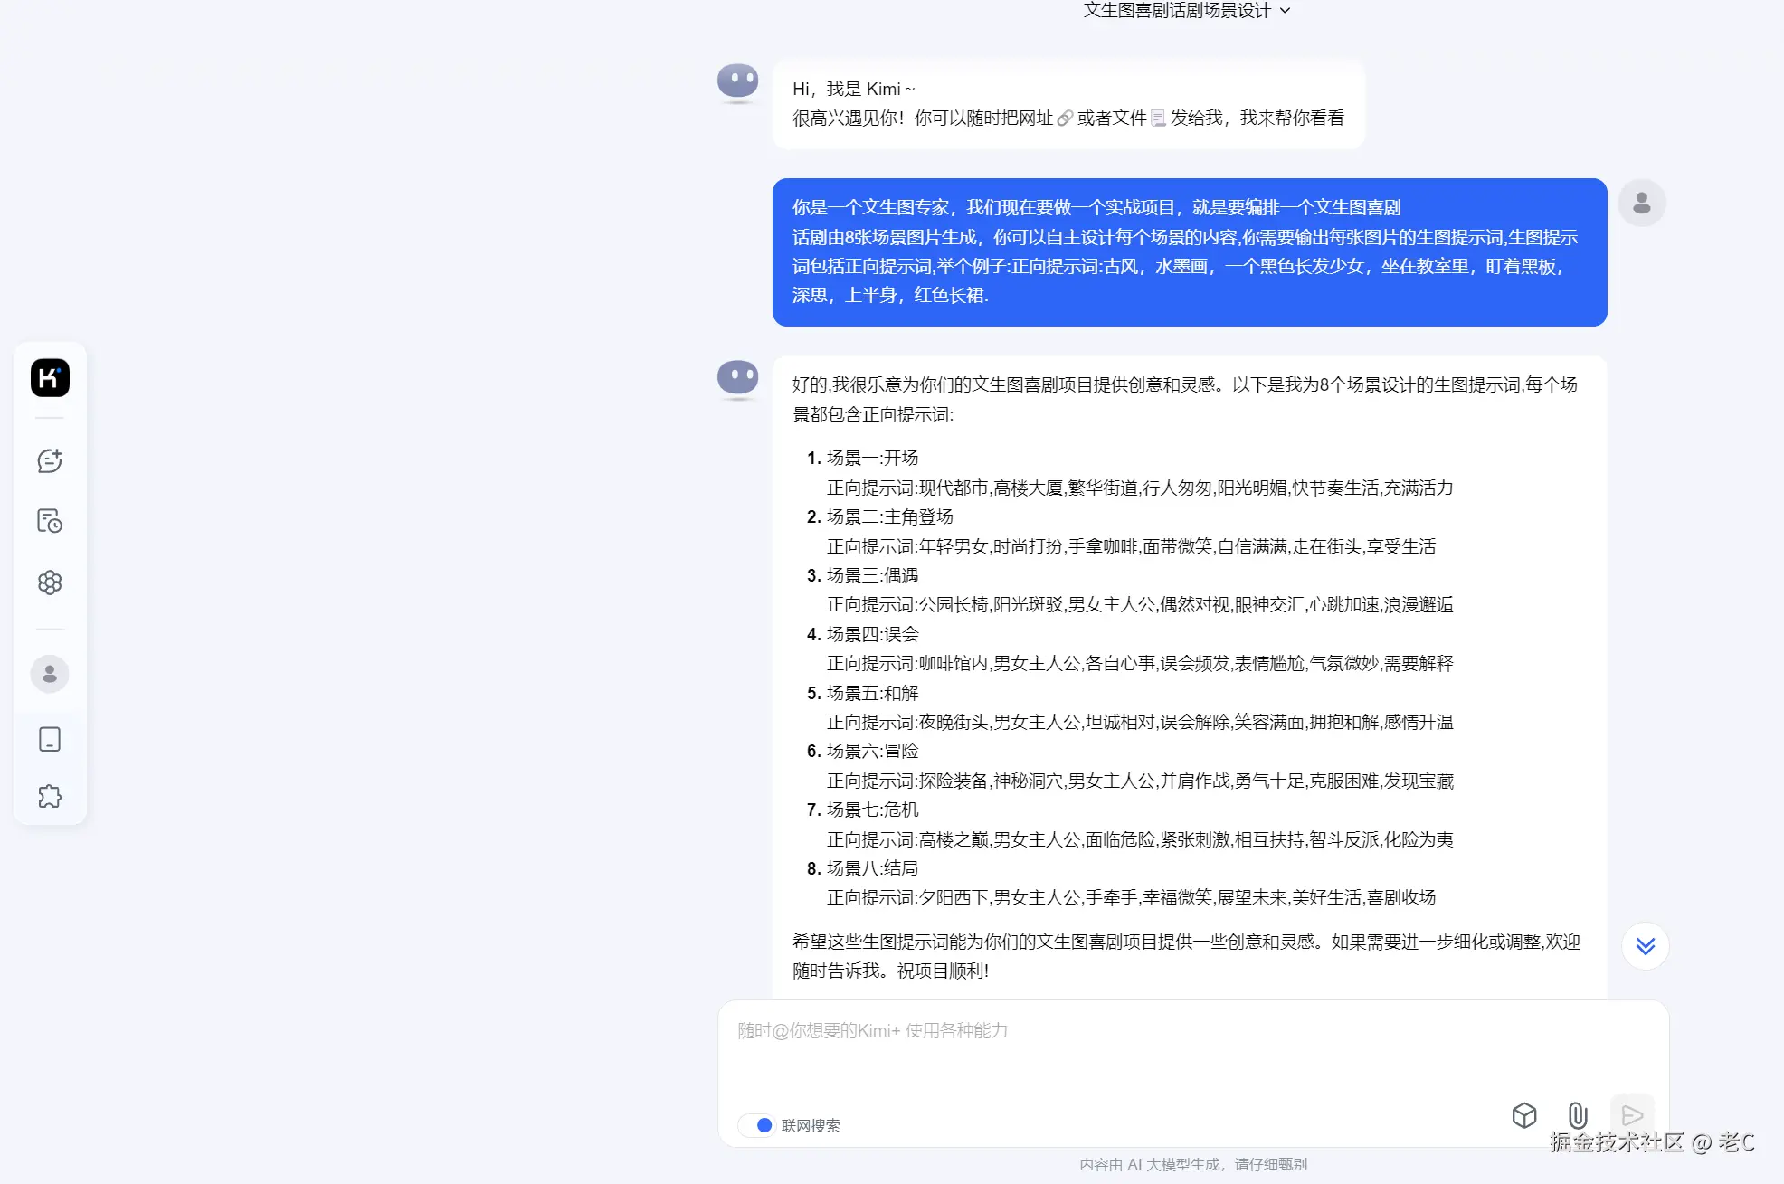Click Kimi avatar beside greeting message
This screenshot has width=1784, height=1184.
738,82
